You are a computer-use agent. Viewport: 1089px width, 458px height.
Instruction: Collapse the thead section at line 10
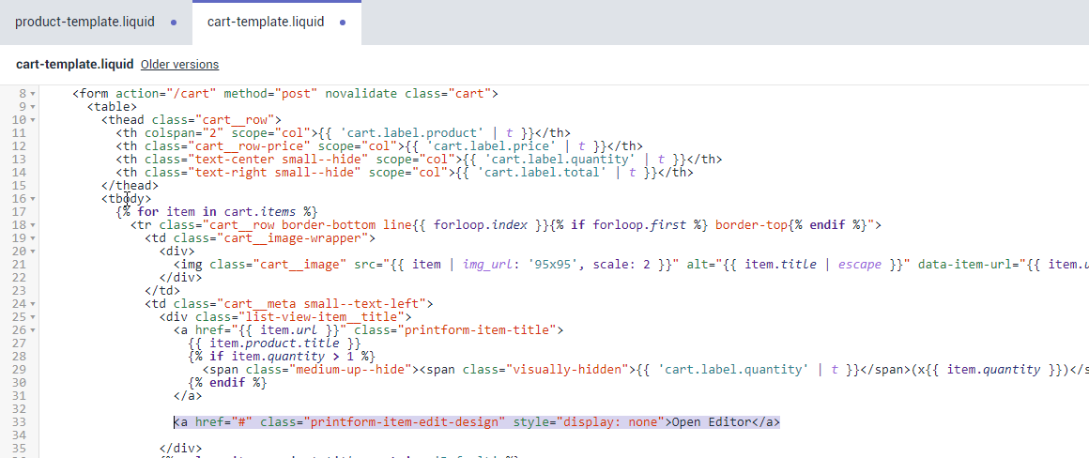tap(34, 120)
